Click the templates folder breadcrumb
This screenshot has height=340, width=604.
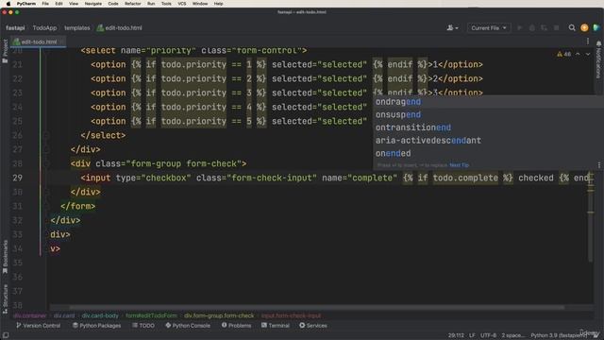(x=77, y=27)
